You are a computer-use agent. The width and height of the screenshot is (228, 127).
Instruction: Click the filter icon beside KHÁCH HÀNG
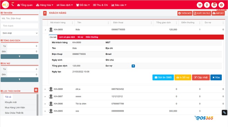(45, 13)
